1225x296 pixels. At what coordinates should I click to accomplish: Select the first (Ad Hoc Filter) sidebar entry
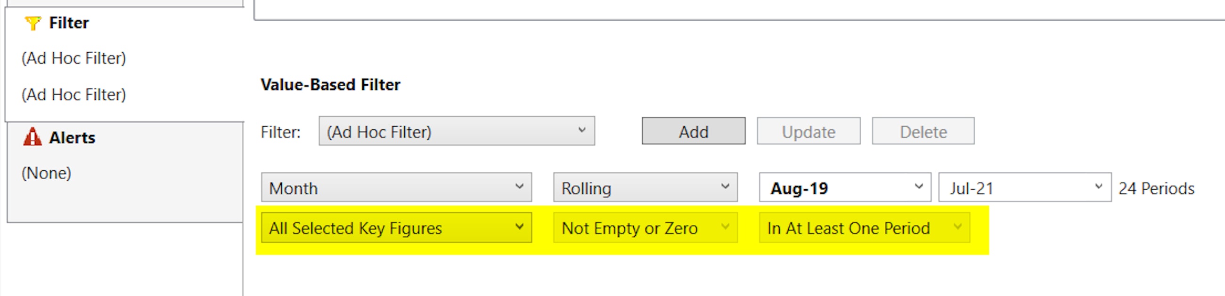pyautogui.click(x=73, y=58)
